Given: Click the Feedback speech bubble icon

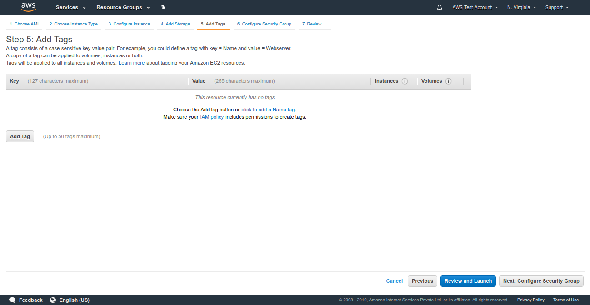Looking at the screenshot, I should 12,300.
